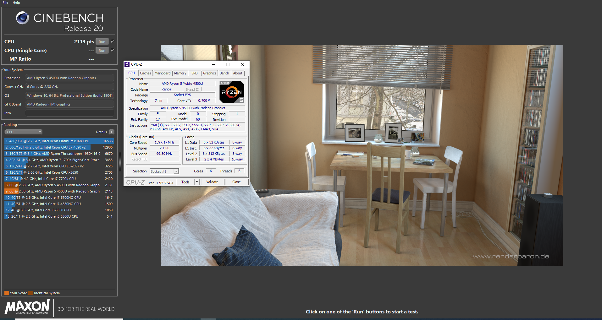Switch to the Graphics tab in CPU-Z

click(x=210, y=73)
